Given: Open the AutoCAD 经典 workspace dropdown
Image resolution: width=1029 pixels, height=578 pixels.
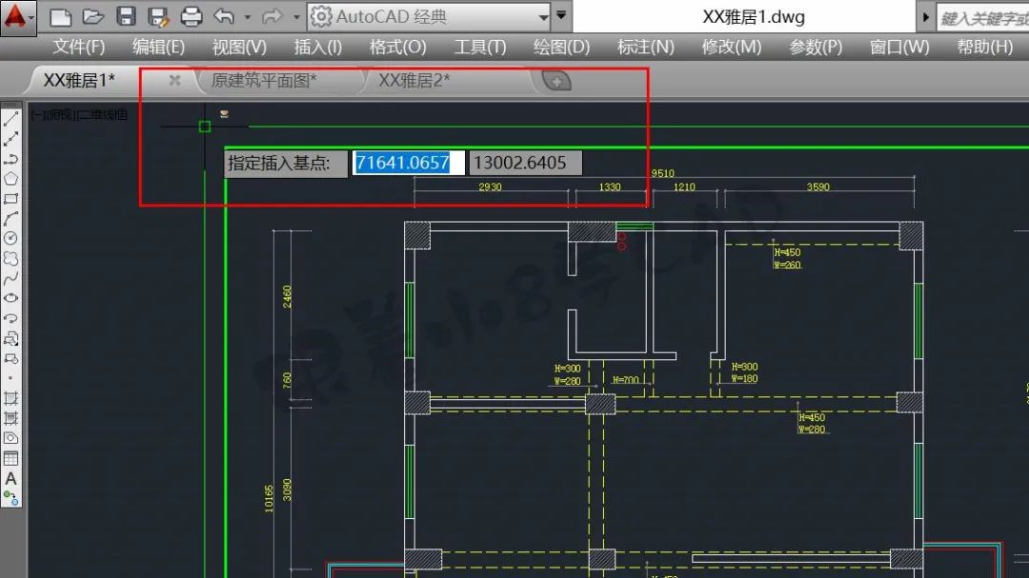Looking at the screenshot, I should coord(429,16).
